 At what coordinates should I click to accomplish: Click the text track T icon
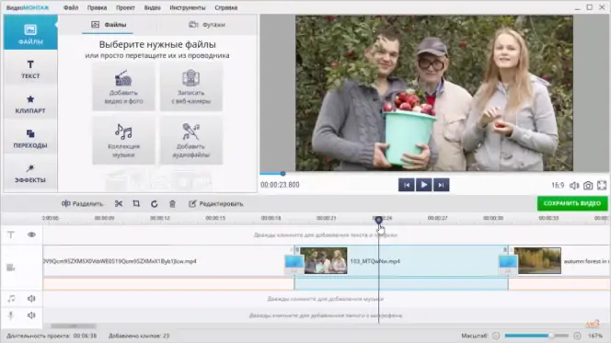11,234
